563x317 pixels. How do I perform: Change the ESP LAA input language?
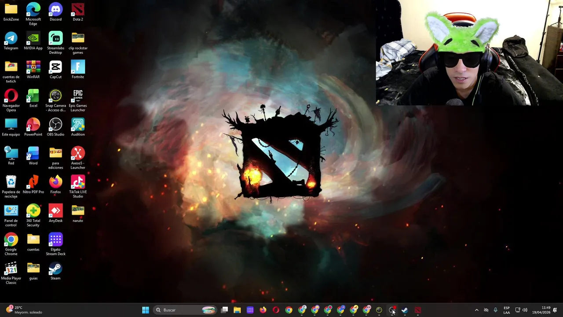[507, 310]
